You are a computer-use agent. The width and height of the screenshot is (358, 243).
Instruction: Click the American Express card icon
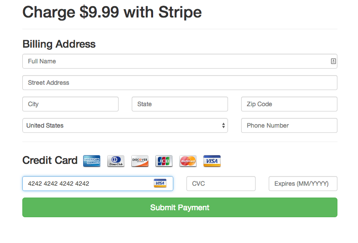pos(91,161)
